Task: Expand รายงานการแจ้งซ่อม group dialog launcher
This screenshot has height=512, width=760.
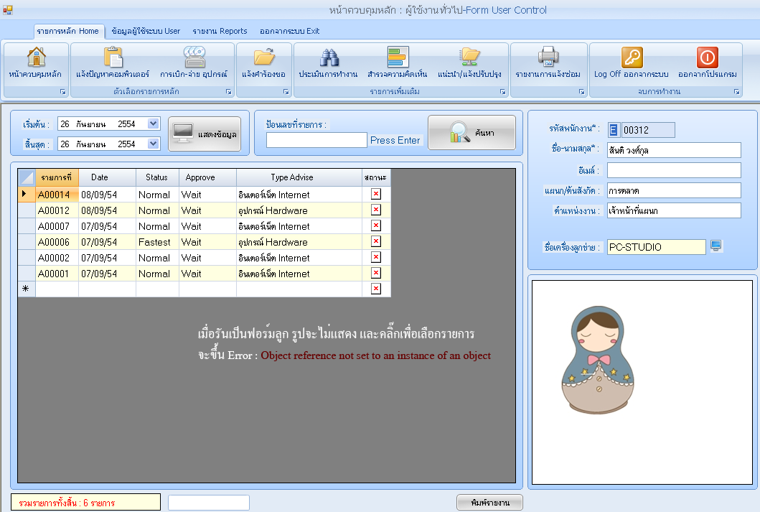Action: click(x=581, y=92)
